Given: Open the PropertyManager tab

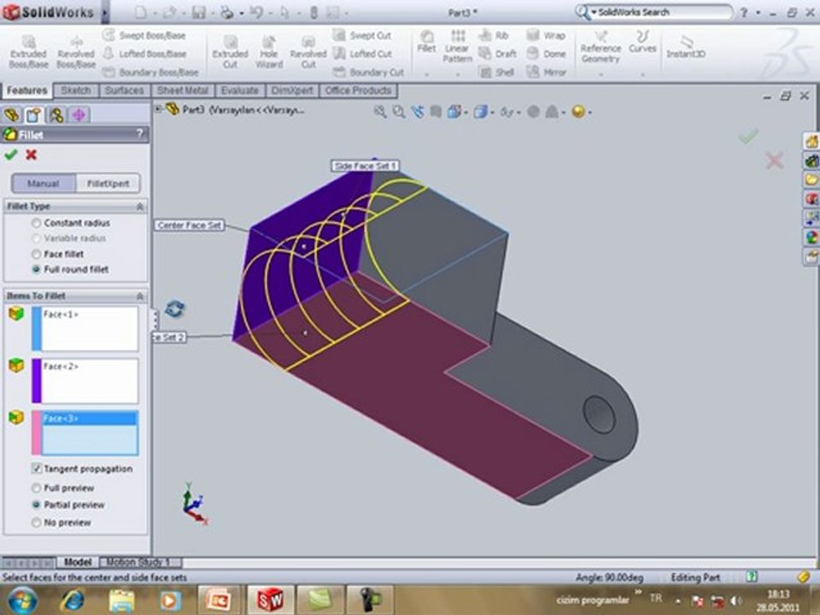Looking at the screenshot, I should [x=34, y=114].
